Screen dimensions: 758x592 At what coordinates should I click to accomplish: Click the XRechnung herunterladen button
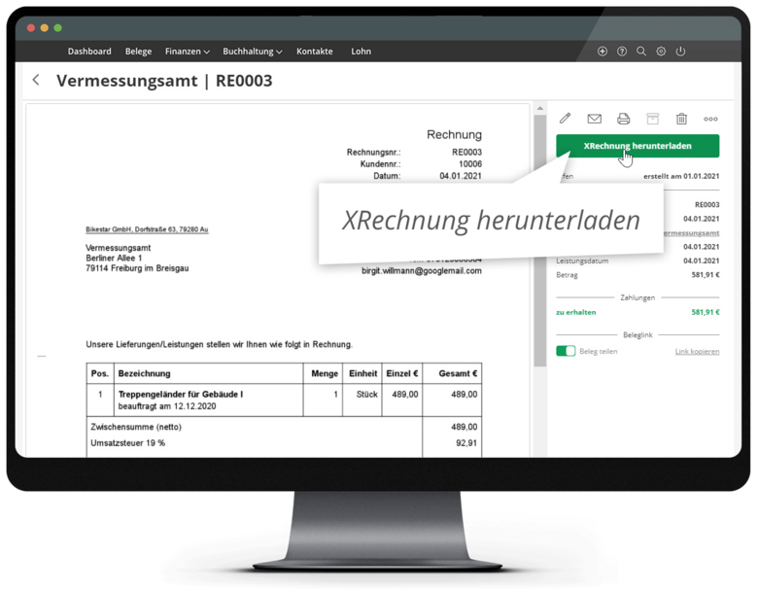(x=637, y=146)
